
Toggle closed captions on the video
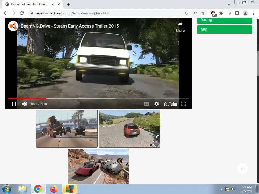146,104
